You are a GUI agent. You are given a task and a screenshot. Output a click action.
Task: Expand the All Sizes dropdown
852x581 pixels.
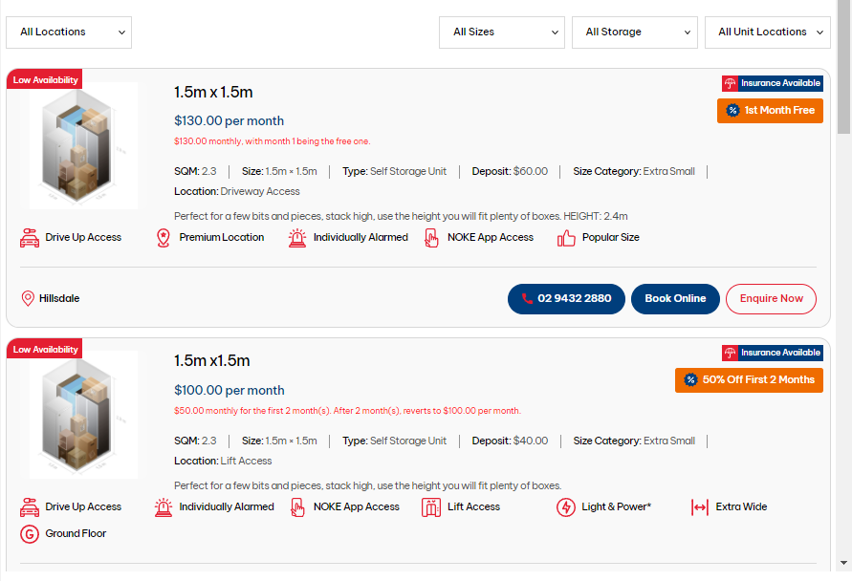[502, 32]
